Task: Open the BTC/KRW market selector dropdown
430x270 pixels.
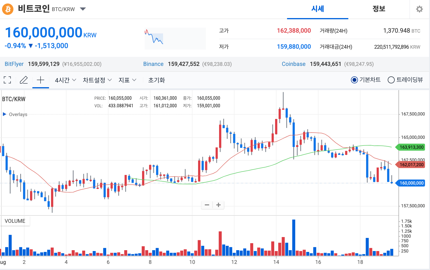Action: pyautogui.click(x=83, y=9)
